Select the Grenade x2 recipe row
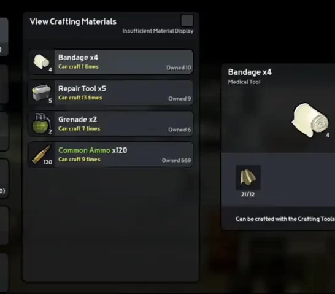 pos(111,124)
